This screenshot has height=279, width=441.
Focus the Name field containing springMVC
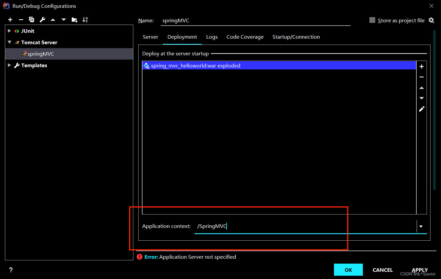(255, 20)
